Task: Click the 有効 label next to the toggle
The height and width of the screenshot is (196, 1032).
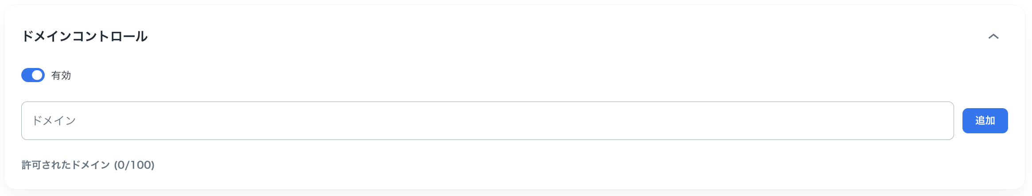Action: click(61, 75)
